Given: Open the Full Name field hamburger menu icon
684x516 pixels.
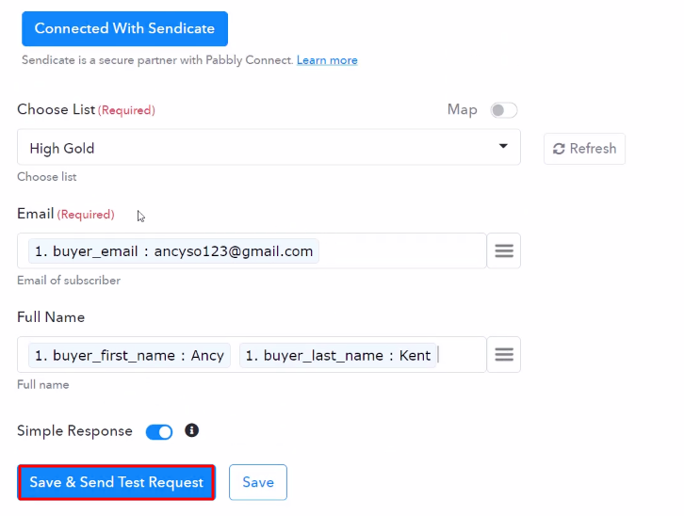Looking at the screenshot, I should point(504,355).
